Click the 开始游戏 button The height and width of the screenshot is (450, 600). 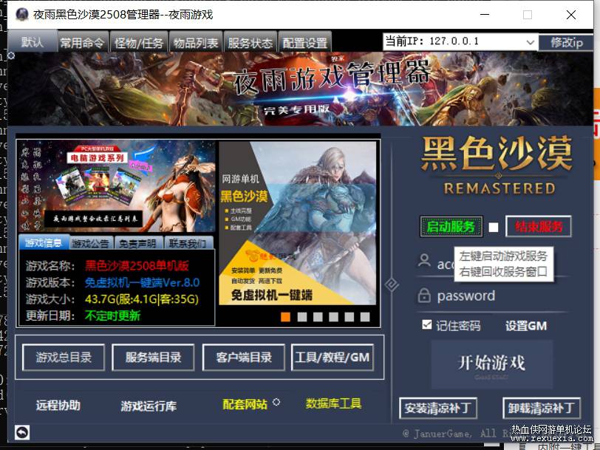pos(491,364)
